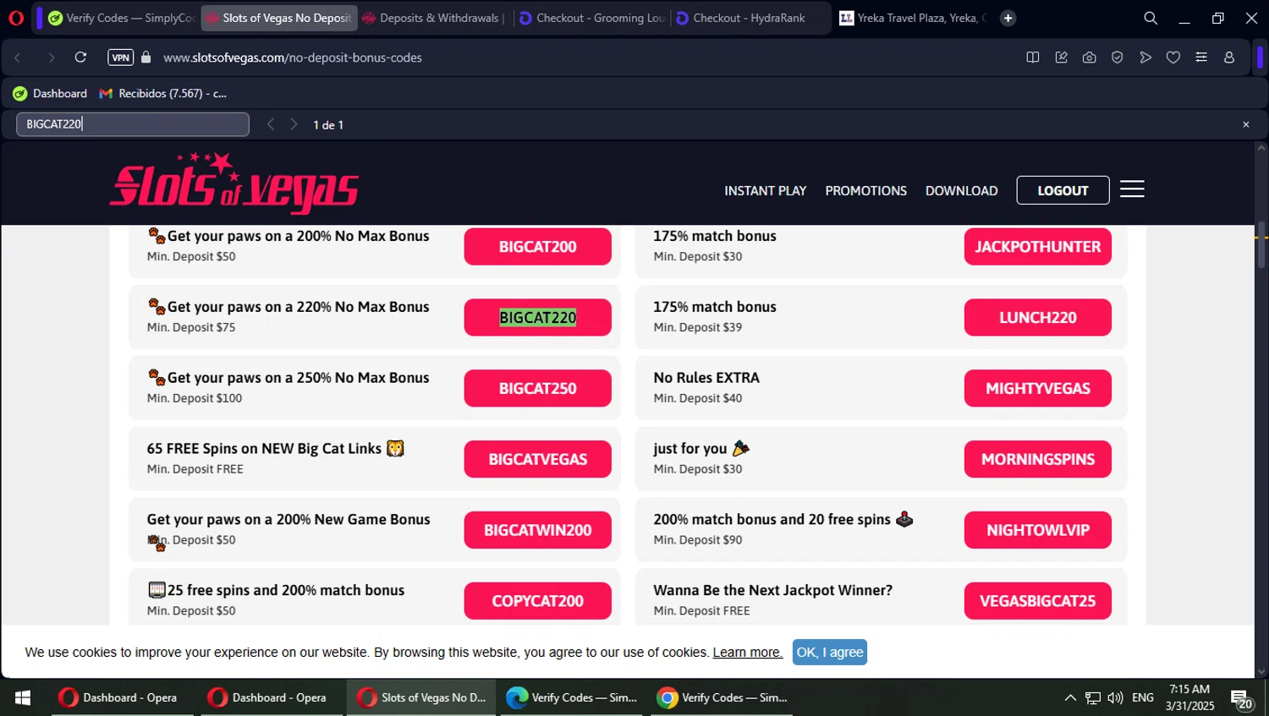Open the notification center icon

pos(1241,699)
